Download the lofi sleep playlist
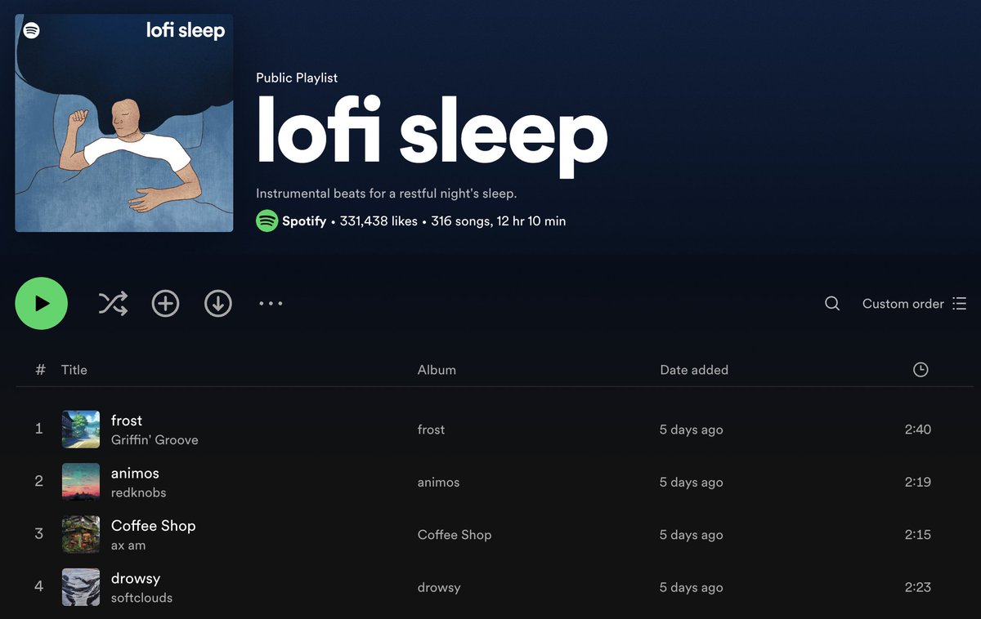This screenshot has width=981, height=619. [x=217, y=304]
